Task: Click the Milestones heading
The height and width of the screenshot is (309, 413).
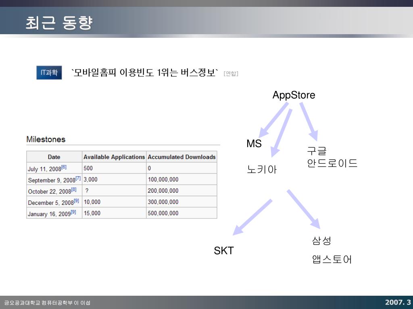Action: click(46, 139)
